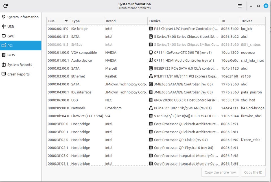Maximize the System Information window
This screenshot has height=182, width=271.
(258, 6)
